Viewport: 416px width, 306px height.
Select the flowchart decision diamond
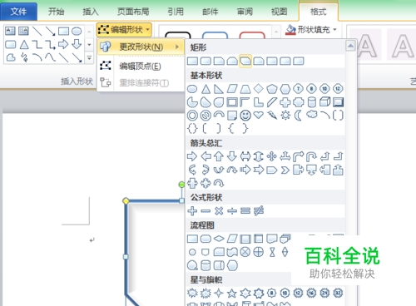(x=219, y=238)
